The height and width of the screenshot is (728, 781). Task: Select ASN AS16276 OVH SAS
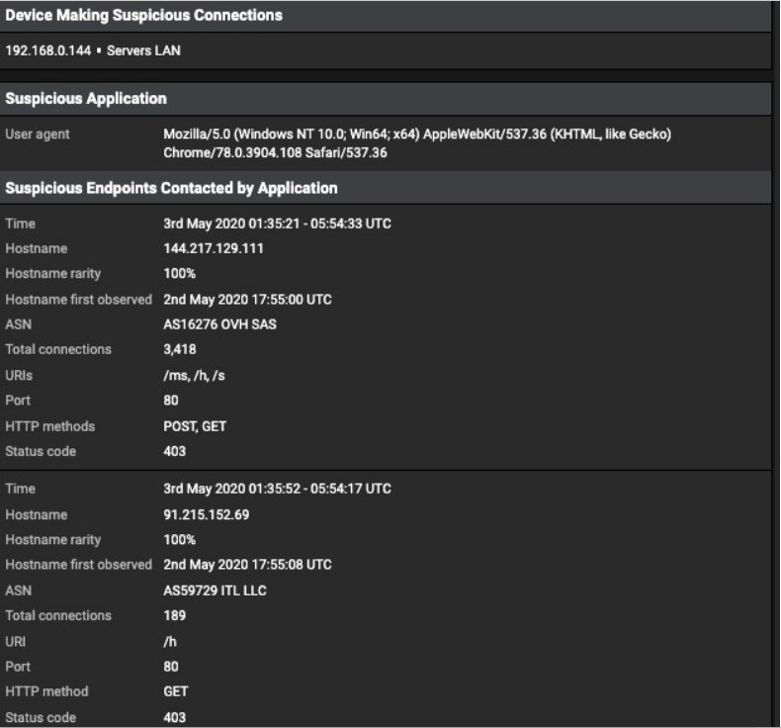219,324
